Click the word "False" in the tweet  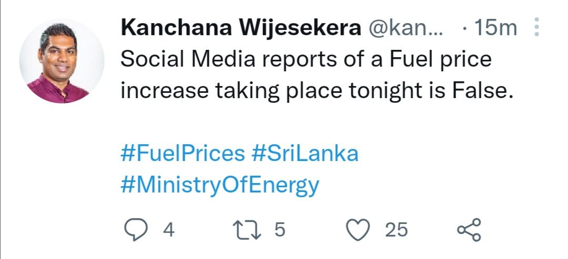pos(476,92)
